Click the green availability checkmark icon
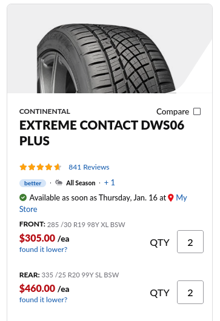 [23, 197]
